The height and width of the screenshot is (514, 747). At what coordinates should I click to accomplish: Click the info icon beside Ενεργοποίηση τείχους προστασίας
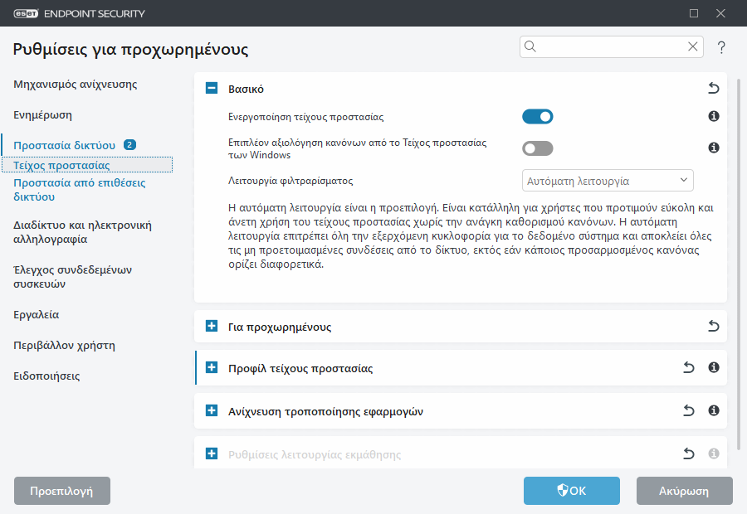click(x=713, y=116)
